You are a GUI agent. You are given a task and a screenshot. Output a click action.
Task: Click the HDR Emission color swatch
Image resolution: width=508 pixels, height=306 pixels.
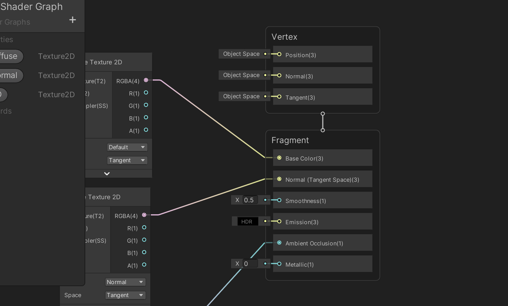click(x=247, y=221)
